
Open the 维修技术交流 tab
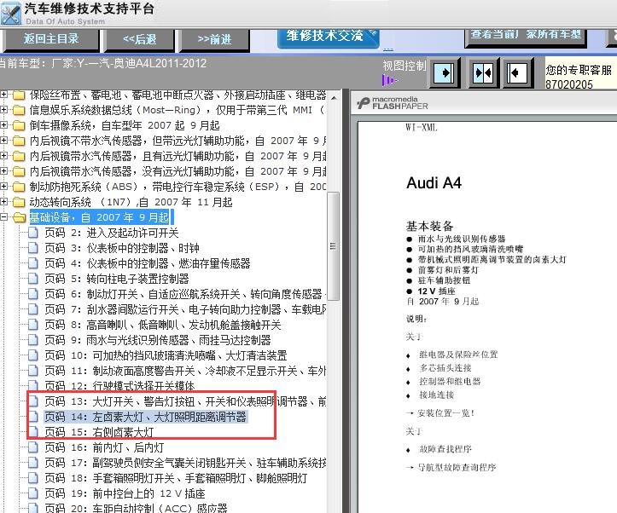pyautogui.click(x=328, y=37)
